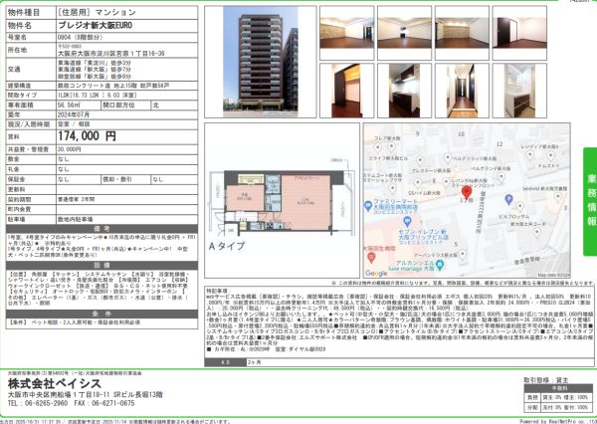
Task: Click the '備考' section header
Action: (102, 229)
